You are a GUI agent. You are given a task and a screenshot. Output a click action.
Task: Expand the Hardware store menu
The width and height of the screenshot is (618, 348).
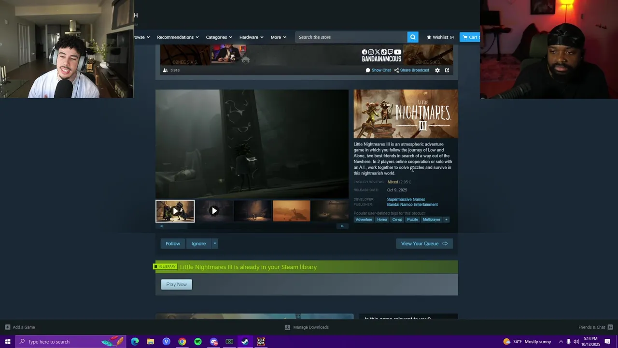[x=252, y=37]
